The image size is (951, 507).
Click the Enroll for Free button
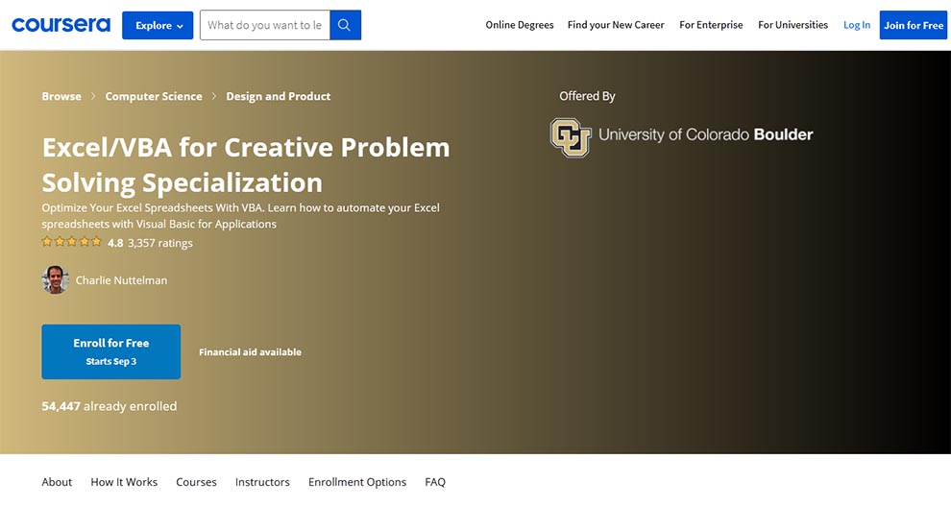(111, 351)
